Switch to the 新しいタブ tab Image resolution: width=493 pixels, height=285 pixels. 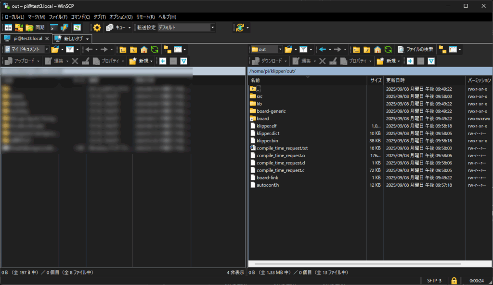[73, 38]
